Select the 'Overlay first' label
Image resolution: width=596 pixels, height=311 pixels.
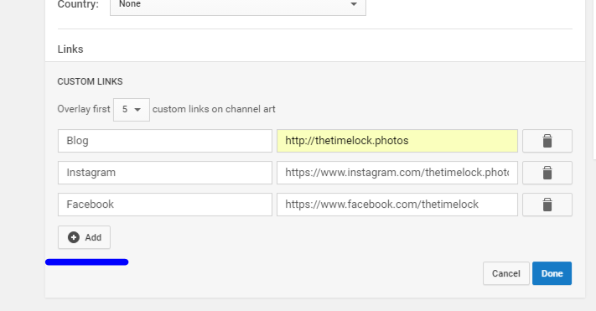click(84, 109)
